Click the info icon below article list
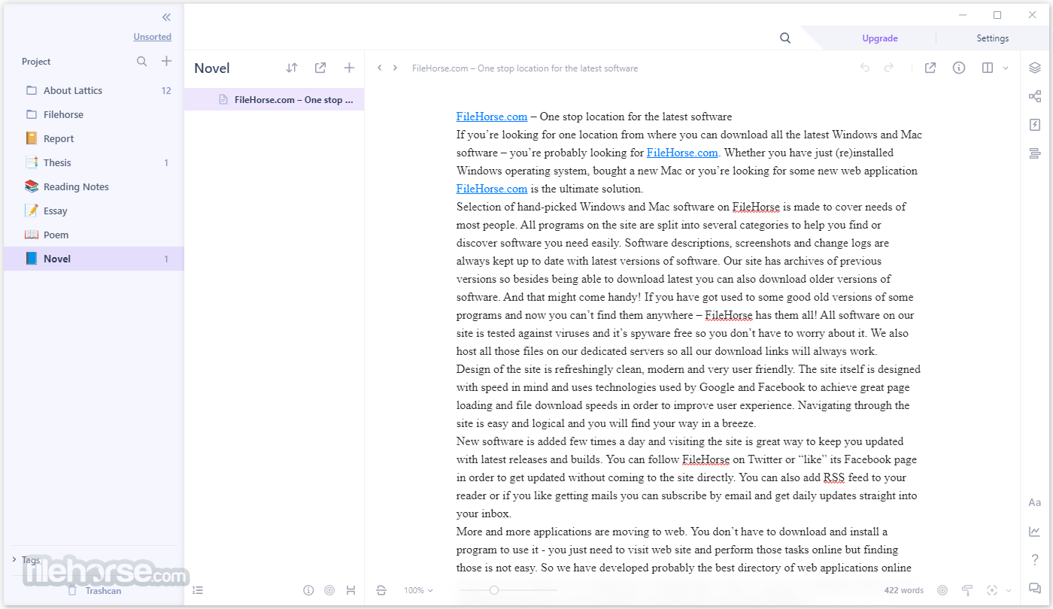Image resolution: width=1053 pixels, height=609 pixels. coord(308,590)
